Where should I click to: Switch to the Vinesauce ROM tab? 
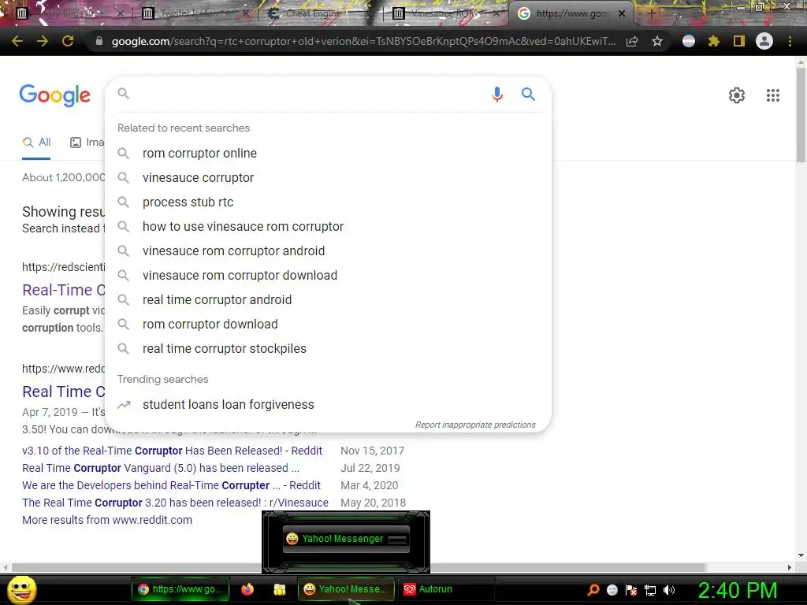click(446, 13)
